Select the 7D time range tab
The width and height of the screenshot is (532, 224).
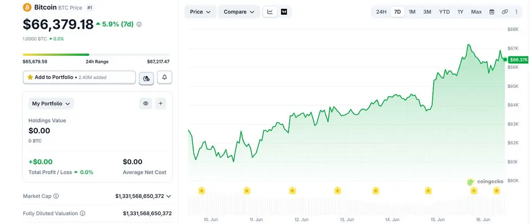pyautogui.click(x=397, y=12)
